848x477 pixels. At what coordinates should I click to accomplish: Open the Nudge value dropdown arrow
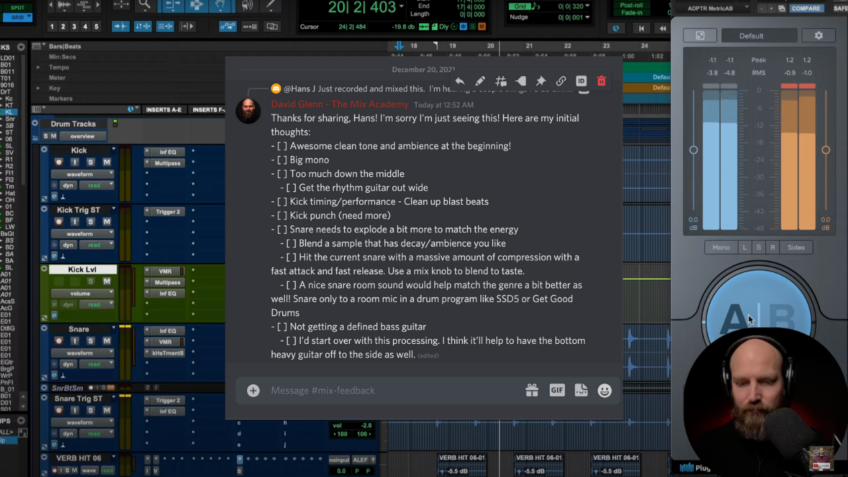click(x=586, y=17)
